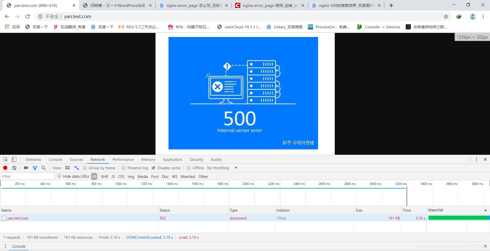Click the user profile avatar icon
This screenshot has width=490, height=251.
point(473,16)
